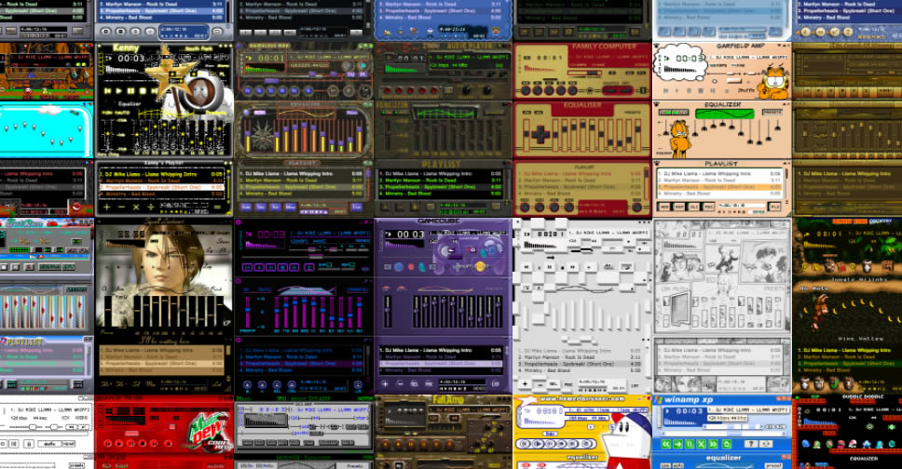
Task: Click ADD button in Garfield playlist
Action: click(x=663, y=208)
